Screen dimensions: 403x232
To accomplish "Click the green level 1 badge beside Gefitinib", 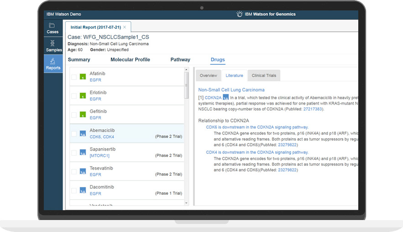I will [83, 115].
